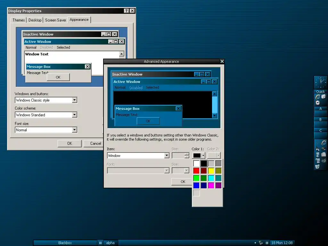
Task: Pick the light gray color swatch
Action: click(211, 163)
